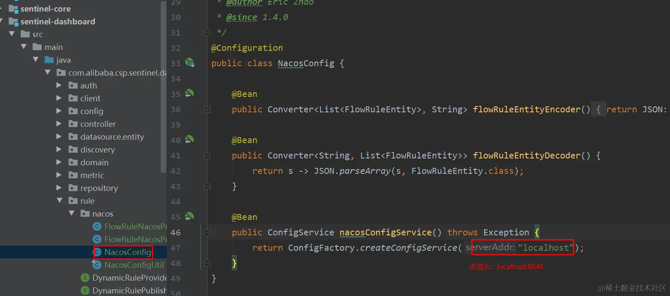Collapse the rule package arrow
The width and height of the screenshot is (670, 296).
click(x=59, y=201)
